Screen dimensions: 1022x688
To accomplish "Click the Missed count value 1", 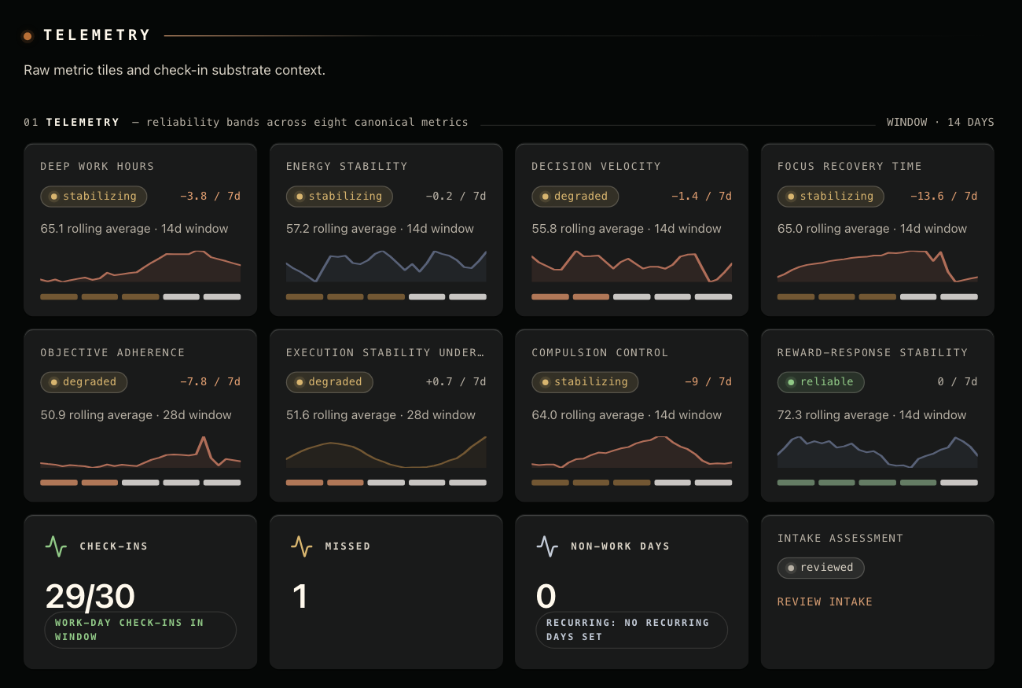I will [300, 597].
